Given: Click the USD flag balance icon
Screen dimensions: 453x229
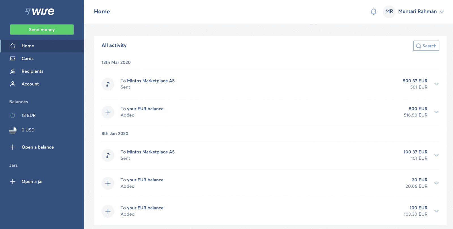Looking at the screenshot, I should 13,130.
